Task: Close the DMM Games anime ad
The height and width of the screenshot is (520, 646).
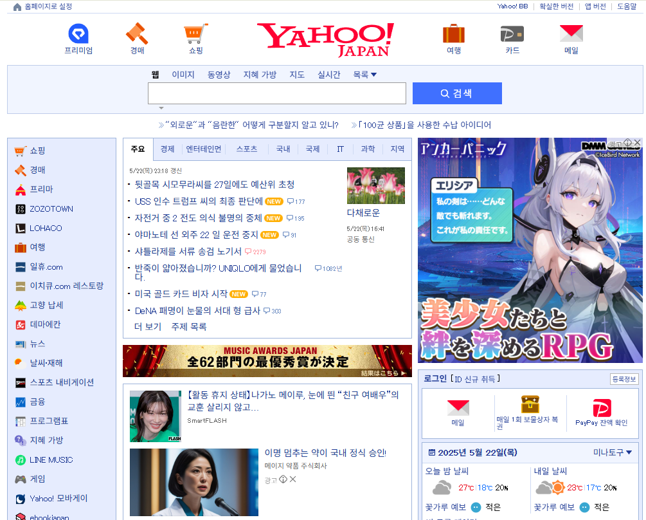Action: tap(638, 143)
